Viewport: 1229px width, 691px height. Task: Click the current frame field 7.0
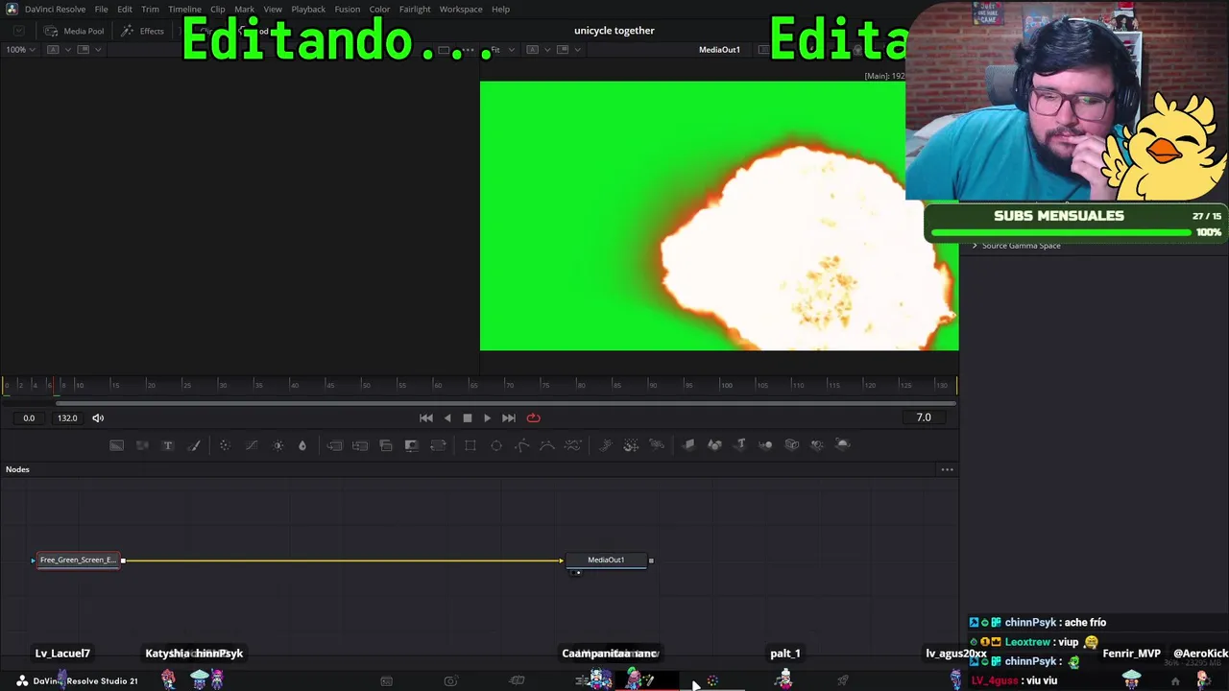[x=924, y=417]
